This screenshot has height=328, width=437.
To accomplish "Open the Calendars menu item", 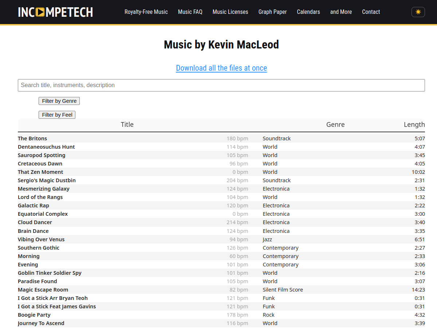I will [308, 12].
